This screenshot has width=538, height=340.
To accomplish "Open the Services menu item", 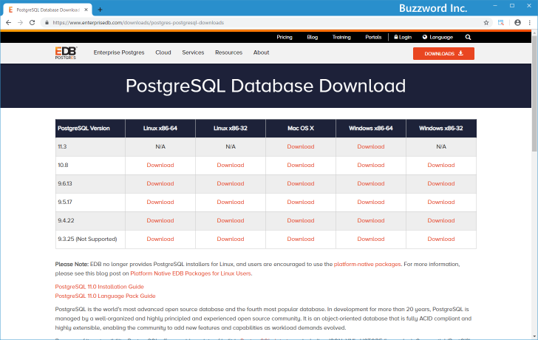I will tap(193, 53).
